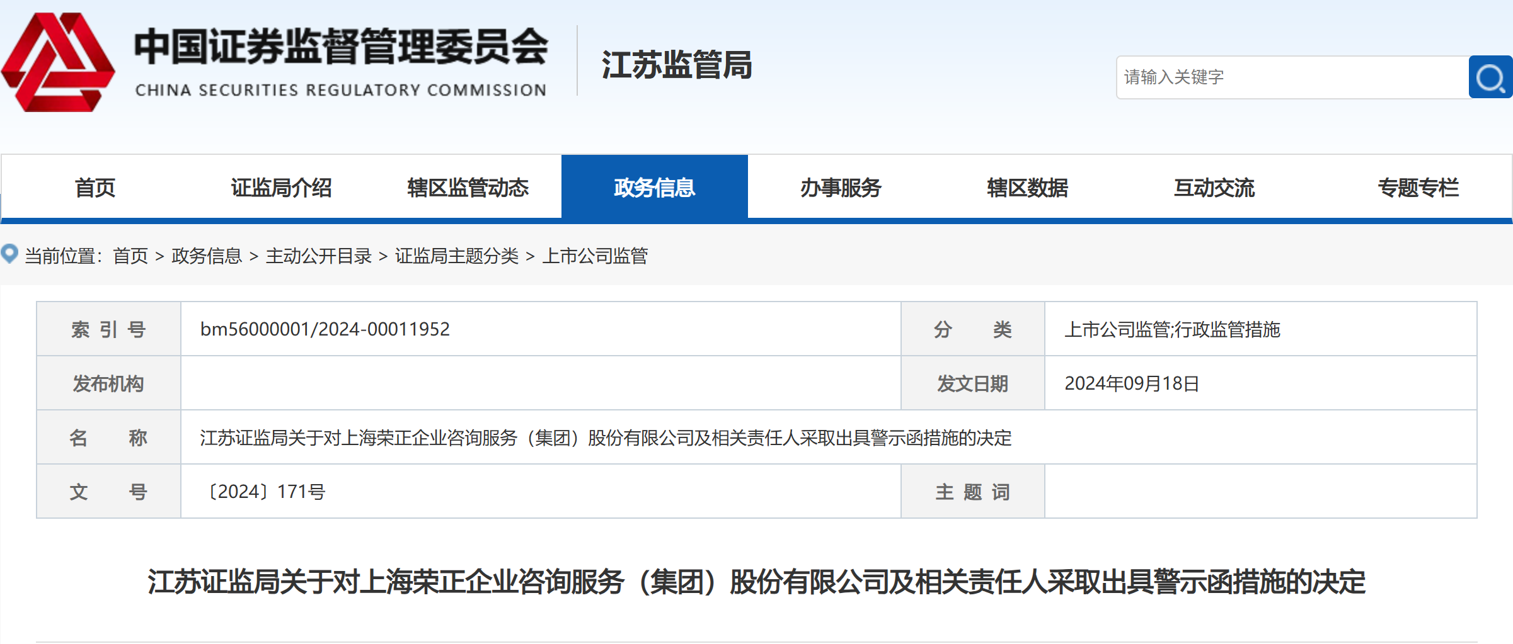Click the category value 上市公司监管;行政监管措施
The width and height of the screenshot is (1513, 644).
[x=1172, y=329]
